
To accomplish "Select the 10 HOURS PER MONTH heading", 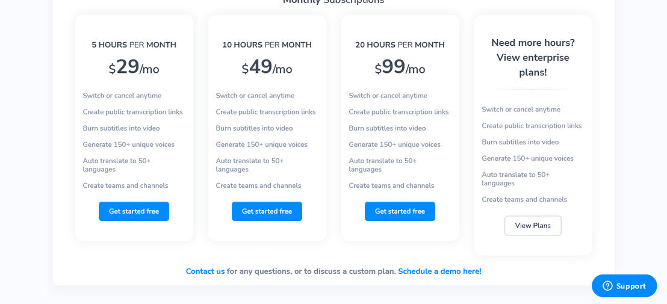I will (267, 45).
